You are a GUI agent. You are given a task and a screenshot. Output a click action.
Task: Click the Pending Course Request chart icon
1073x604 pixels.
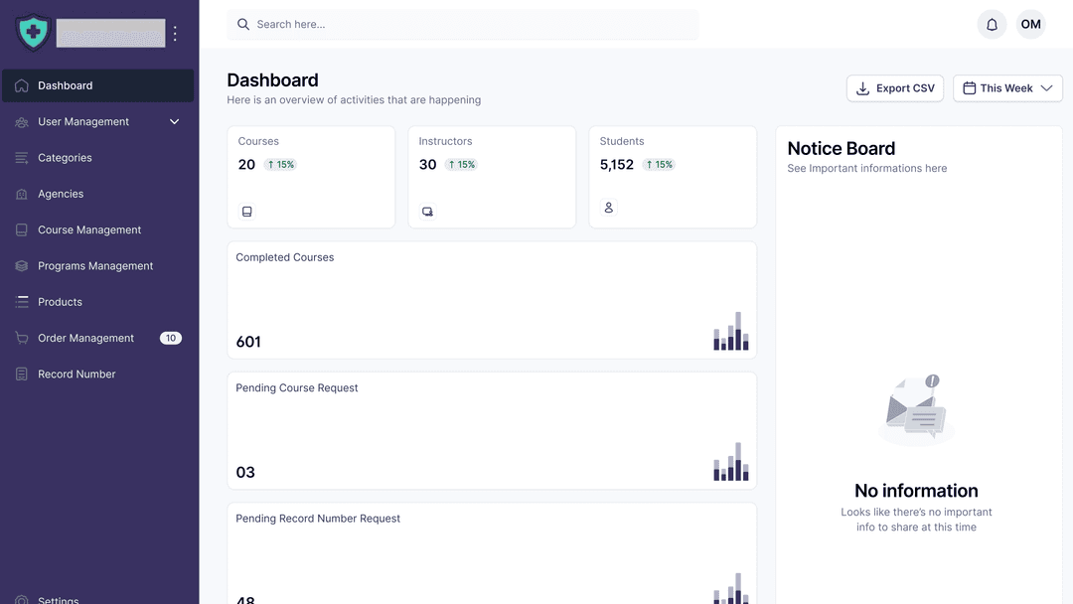pos(731,462)
